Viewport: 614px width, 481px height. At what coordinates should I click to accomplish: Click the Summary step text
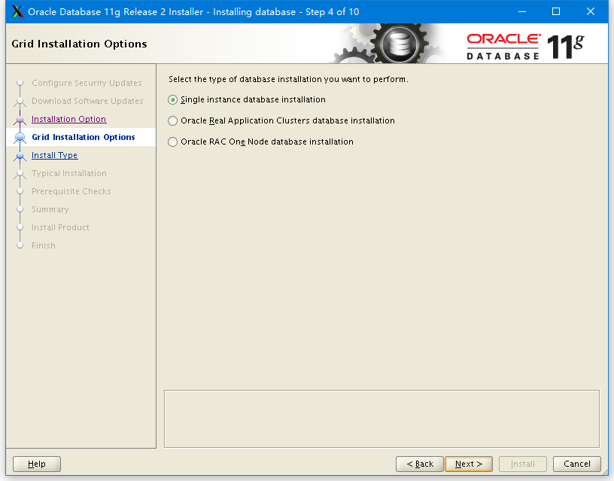(50, 209)
